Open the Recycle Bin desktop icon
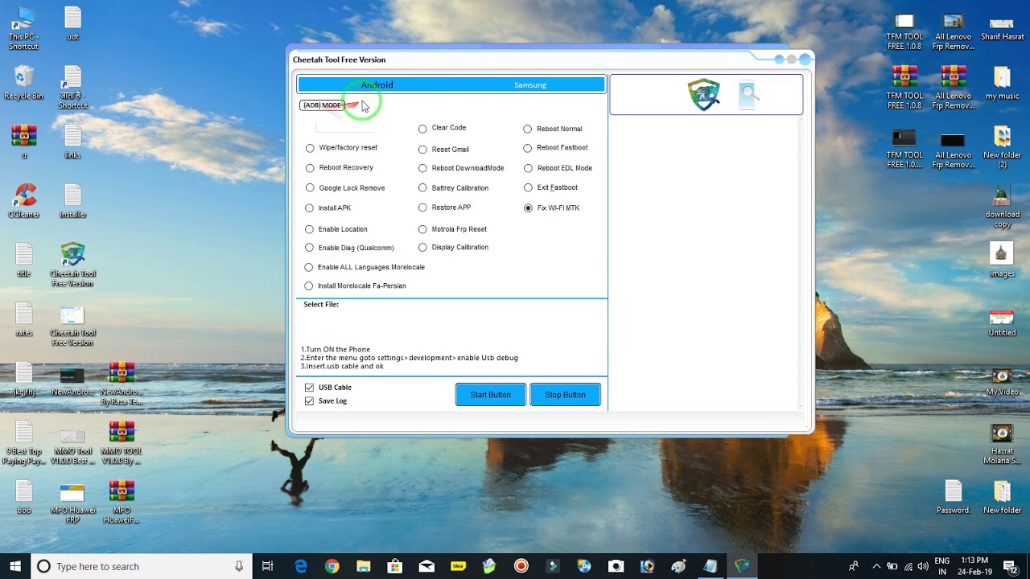1030x579 pixels. (x=23, y=83)
